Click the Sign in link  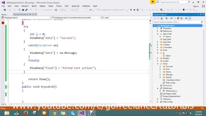[196, 6]
